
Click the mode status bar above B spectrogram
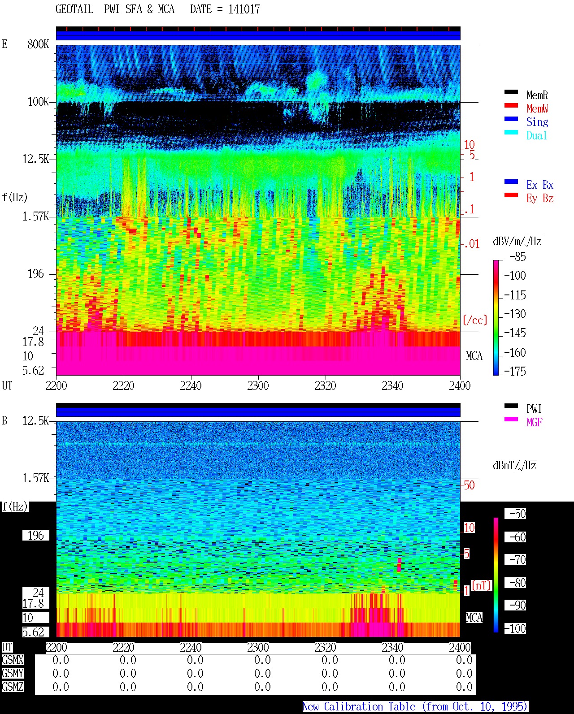tap(258, 410)
